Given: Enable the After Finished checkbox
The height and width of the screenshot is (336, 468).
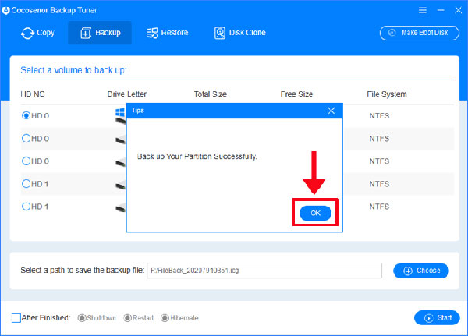Looking at the screenshot, I should (16, 318).
